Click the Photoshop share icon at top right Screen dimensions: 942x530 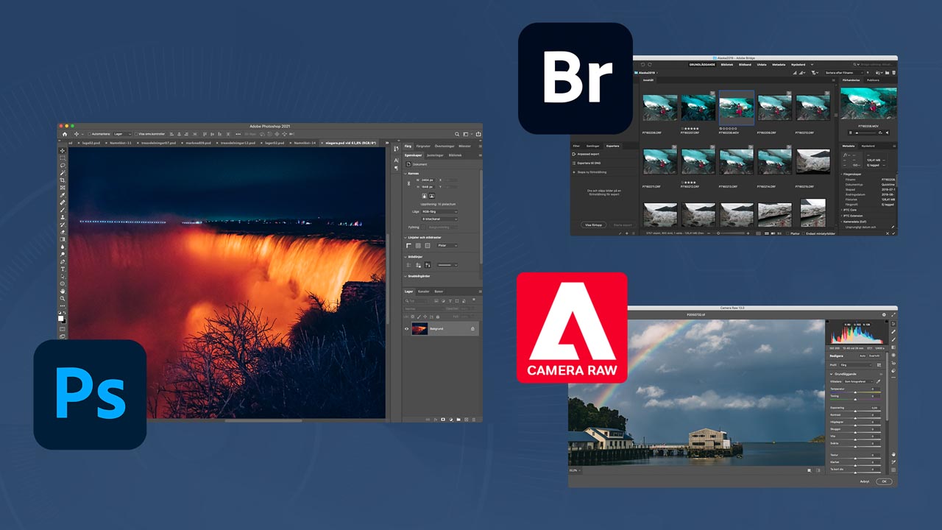pyautogui.click(x=478, y=134)
